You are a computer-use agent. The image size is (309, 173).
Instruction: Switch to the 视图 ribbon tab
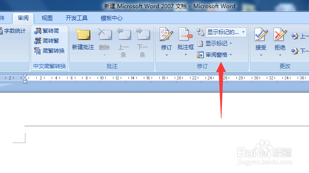click(47, 18)
